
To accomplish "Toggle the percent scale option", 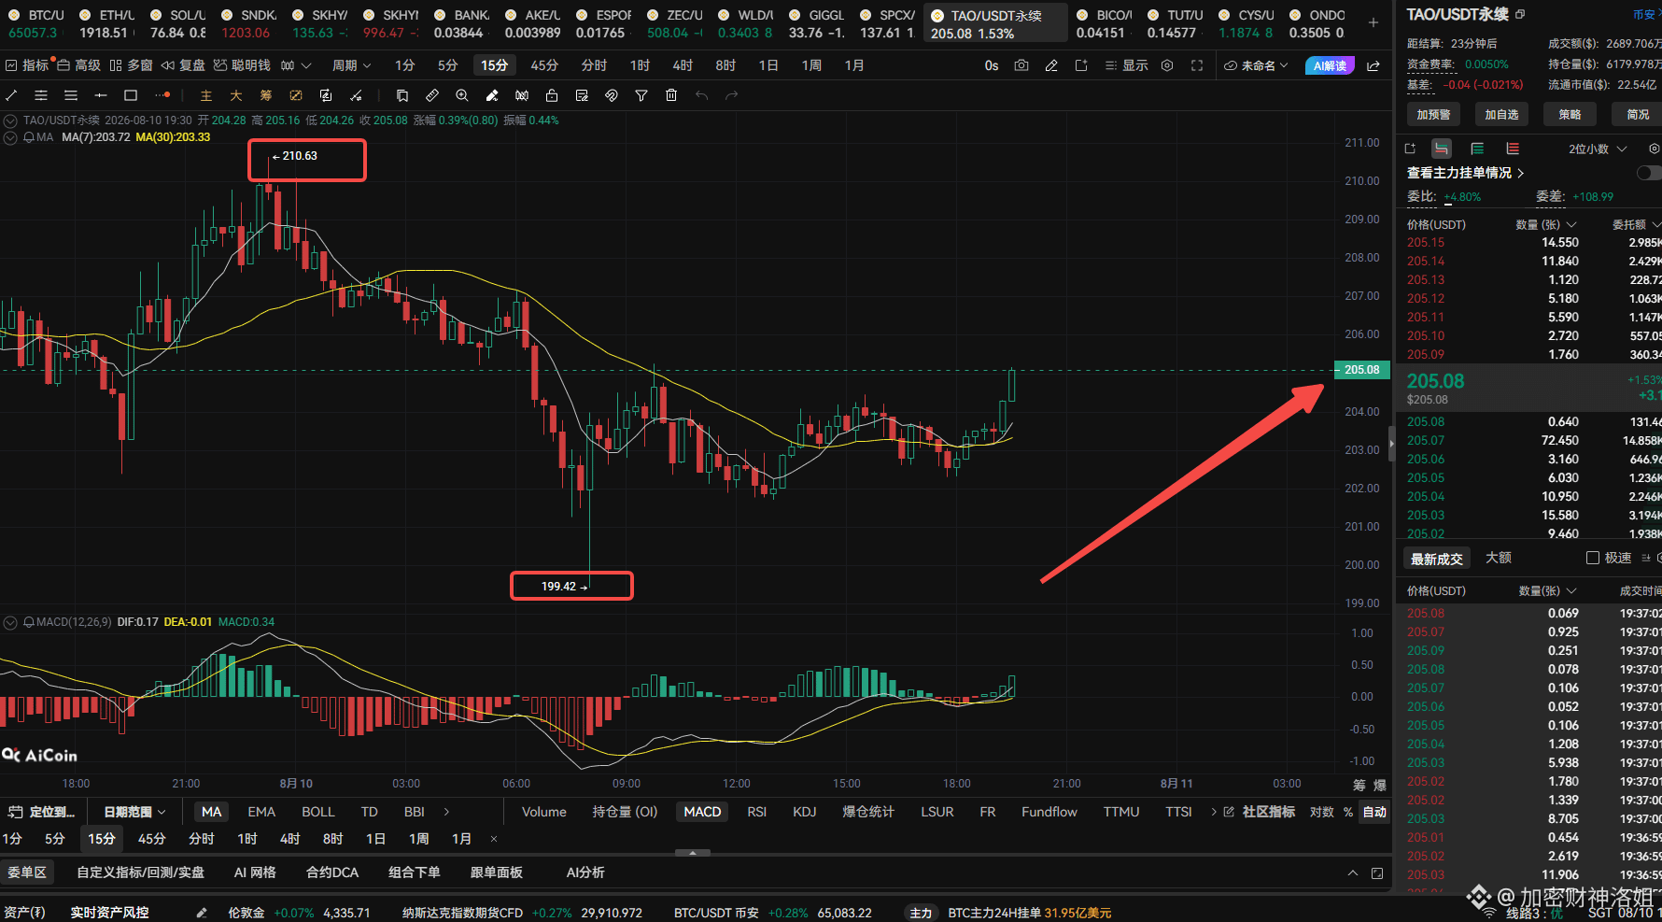I will (x=1348, y=812).
